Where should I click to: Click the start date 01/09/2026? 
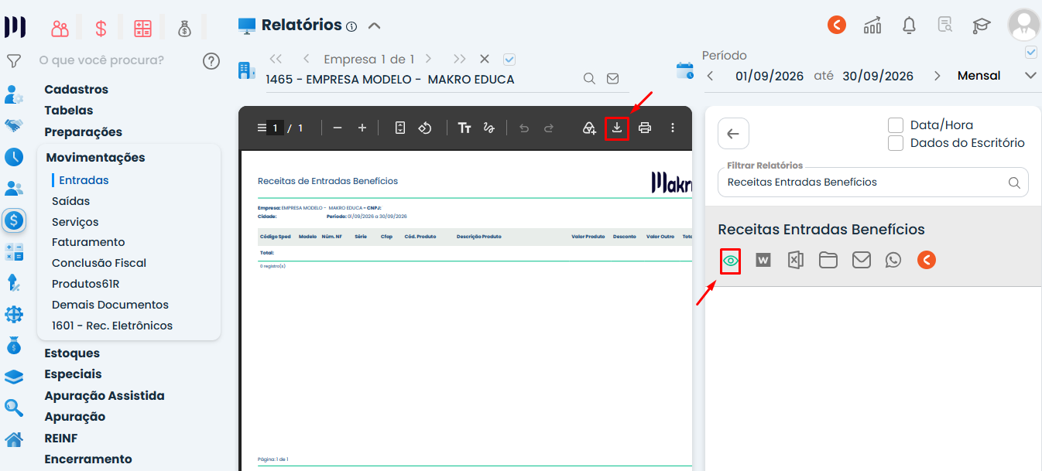click(x=770, y=76)
